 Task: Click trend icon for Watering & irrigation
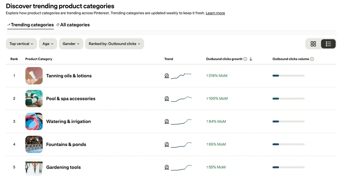coord(167,121)
